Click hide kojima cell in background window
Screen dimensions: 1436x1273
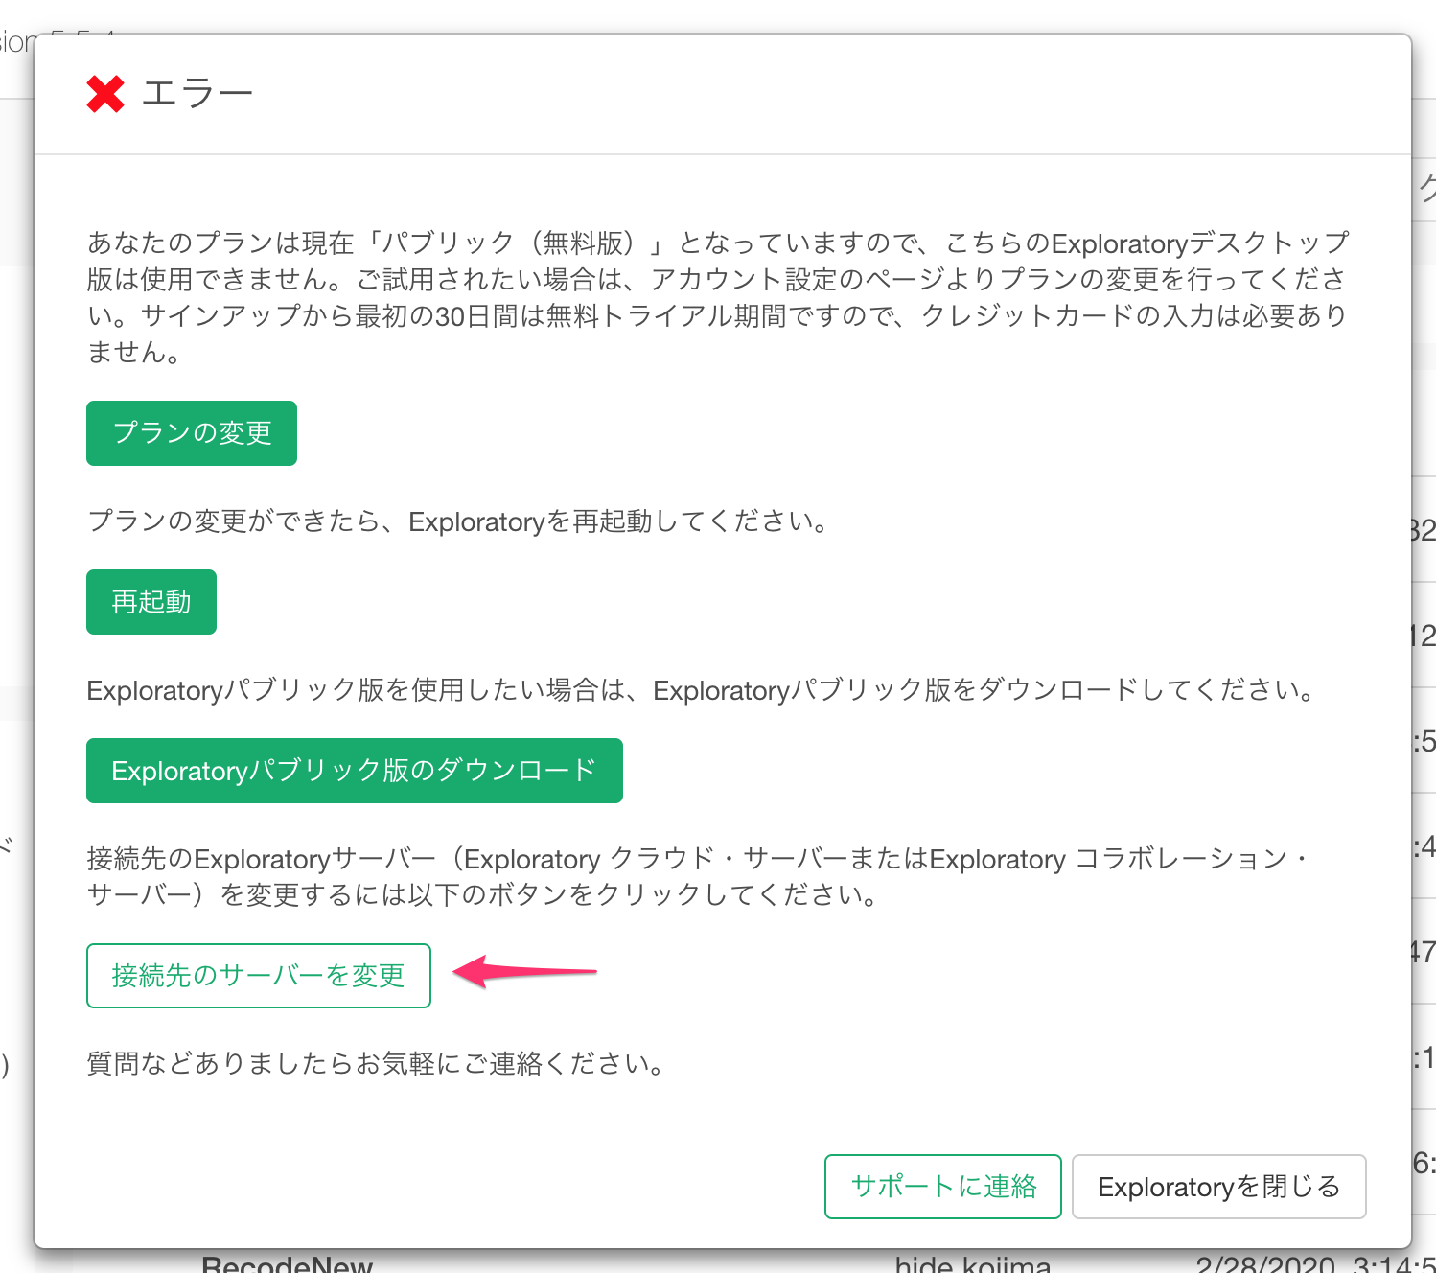pyautogui.click(x=973, y=1264)
